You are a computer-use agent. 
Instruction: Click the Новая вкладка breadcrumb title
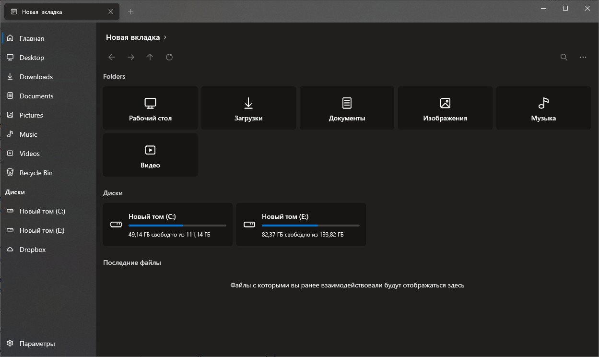coord(133,37)
